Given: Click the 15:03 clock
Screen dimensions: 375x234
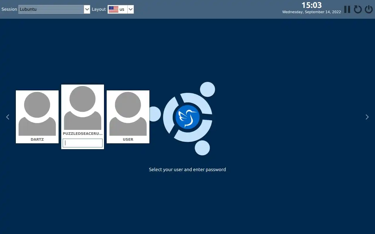Looking at the screenshot, I should (312, 5).
